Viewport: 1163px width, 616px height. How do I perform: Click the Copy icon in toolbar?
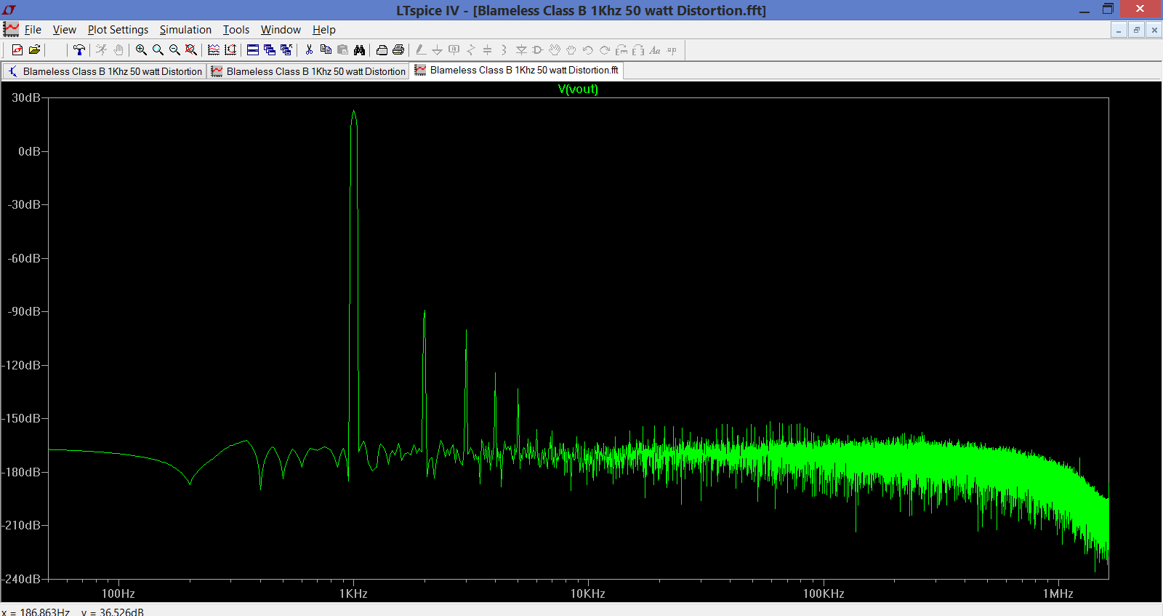[326, 50]
